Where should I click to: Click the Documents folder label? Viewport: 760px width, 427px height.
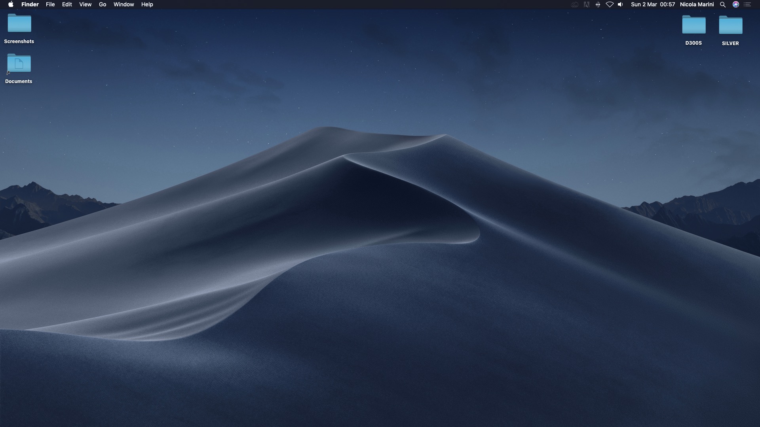pos(19,81)
